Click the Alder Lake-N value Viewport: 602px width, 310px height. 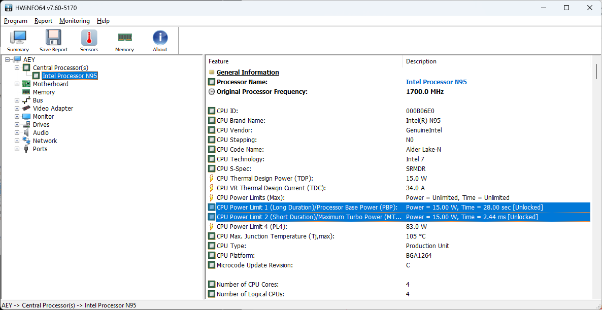(x=423, y=149)
